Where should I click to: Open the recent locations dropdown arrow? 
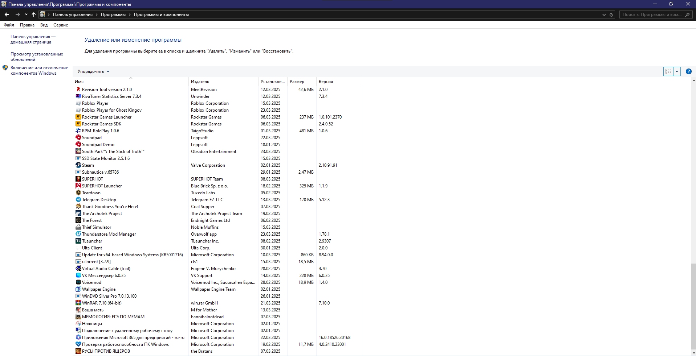tap(26, 15)
